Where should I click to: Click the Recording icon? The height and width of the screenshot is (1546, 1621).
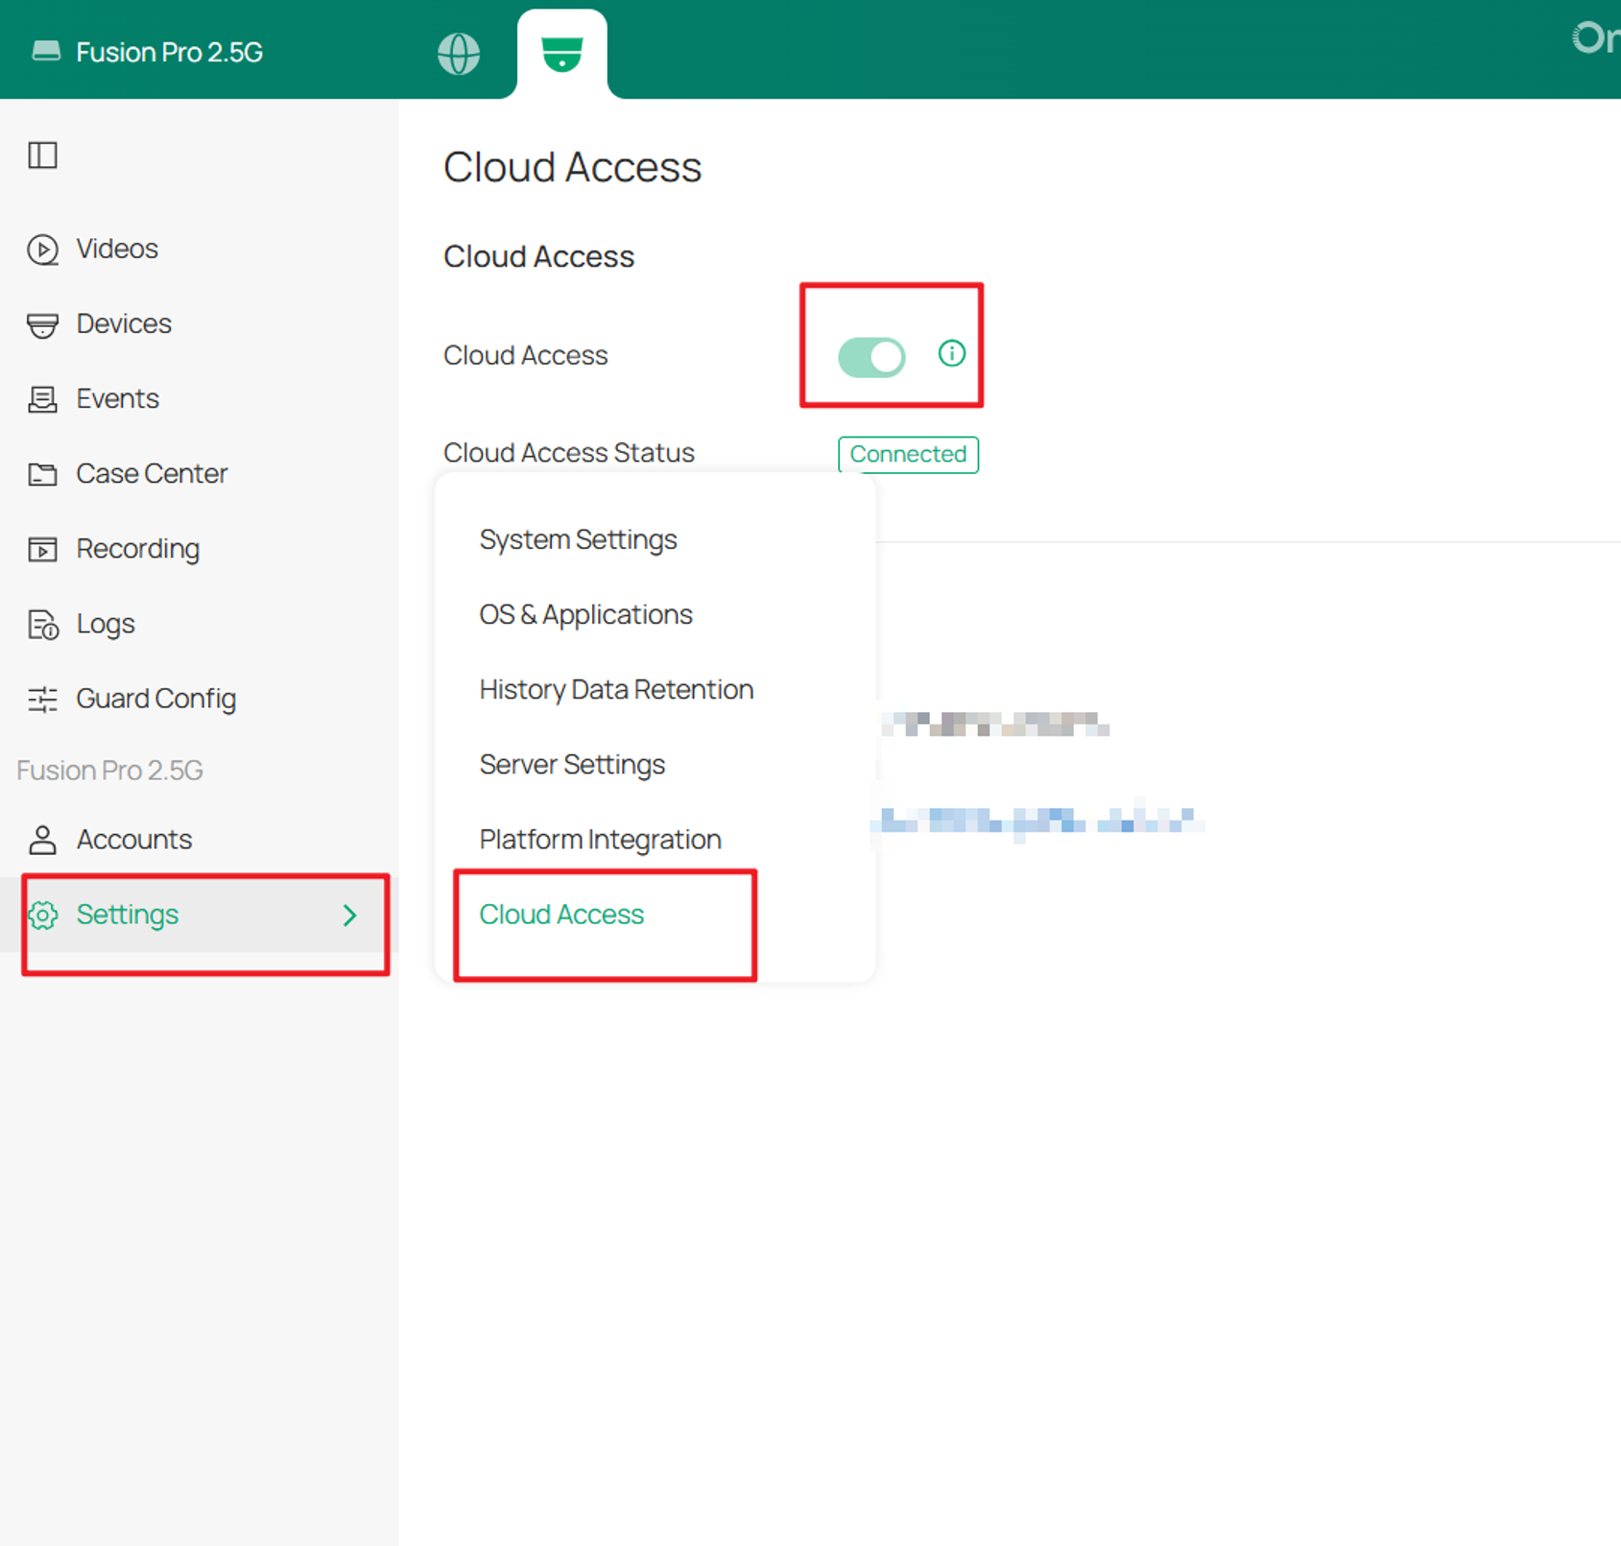point(42,549)
